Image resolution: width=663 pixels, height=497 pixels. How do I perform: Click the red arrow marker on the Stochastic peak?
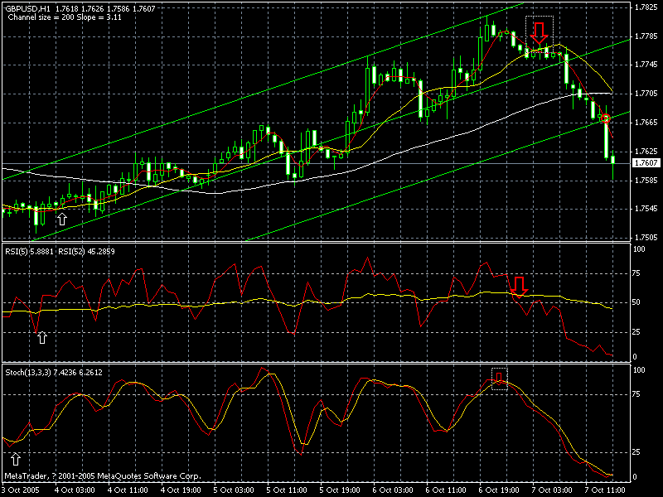pos(500,378)
